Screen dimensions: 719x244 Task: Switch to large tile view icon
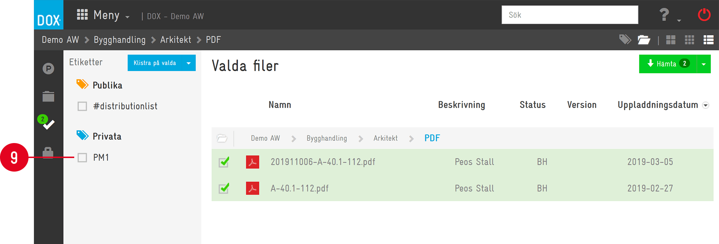point(671,40)
